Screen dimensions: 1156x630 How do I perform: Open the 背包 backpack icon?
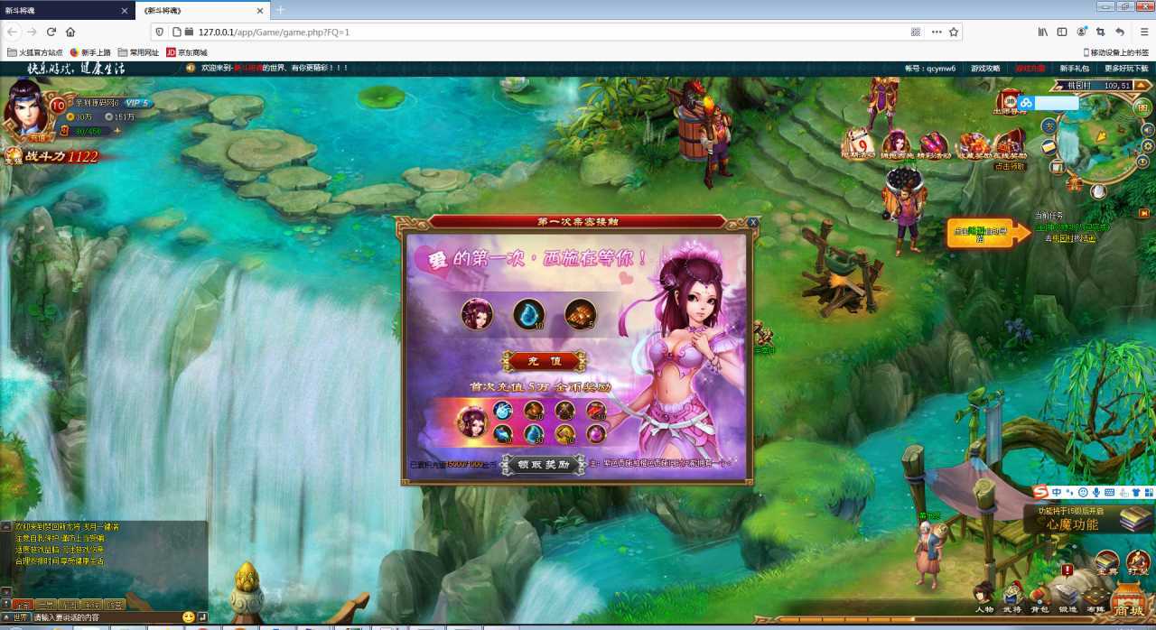(x=1040, y=594)
